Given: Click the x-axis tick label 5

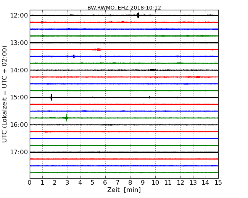Looking at the screenshot, I should click(x=92, y=183).
